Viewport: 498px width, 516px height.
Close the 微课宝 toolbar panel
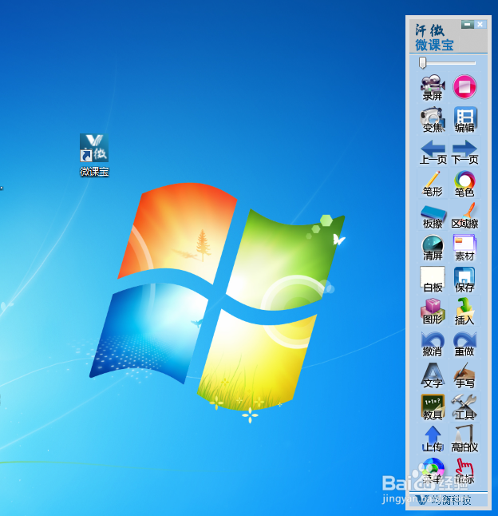480,24
